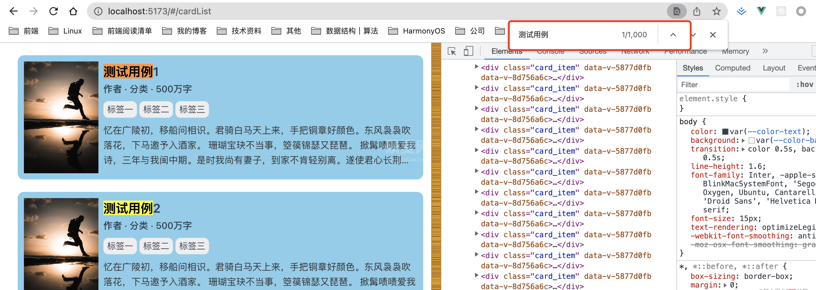The image size is (816, 290).
Task: Open the Computed sidebar tab
Action: pos(732,68)
